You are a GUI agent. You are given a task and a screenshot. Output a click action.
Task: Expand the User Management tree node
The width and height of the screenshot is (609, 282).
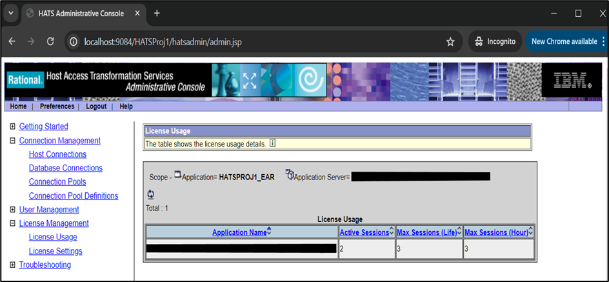pos(12,210)
